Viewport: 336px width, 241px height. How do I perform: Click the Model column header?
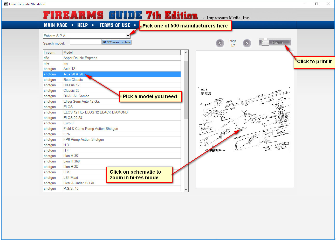[121, 52]
